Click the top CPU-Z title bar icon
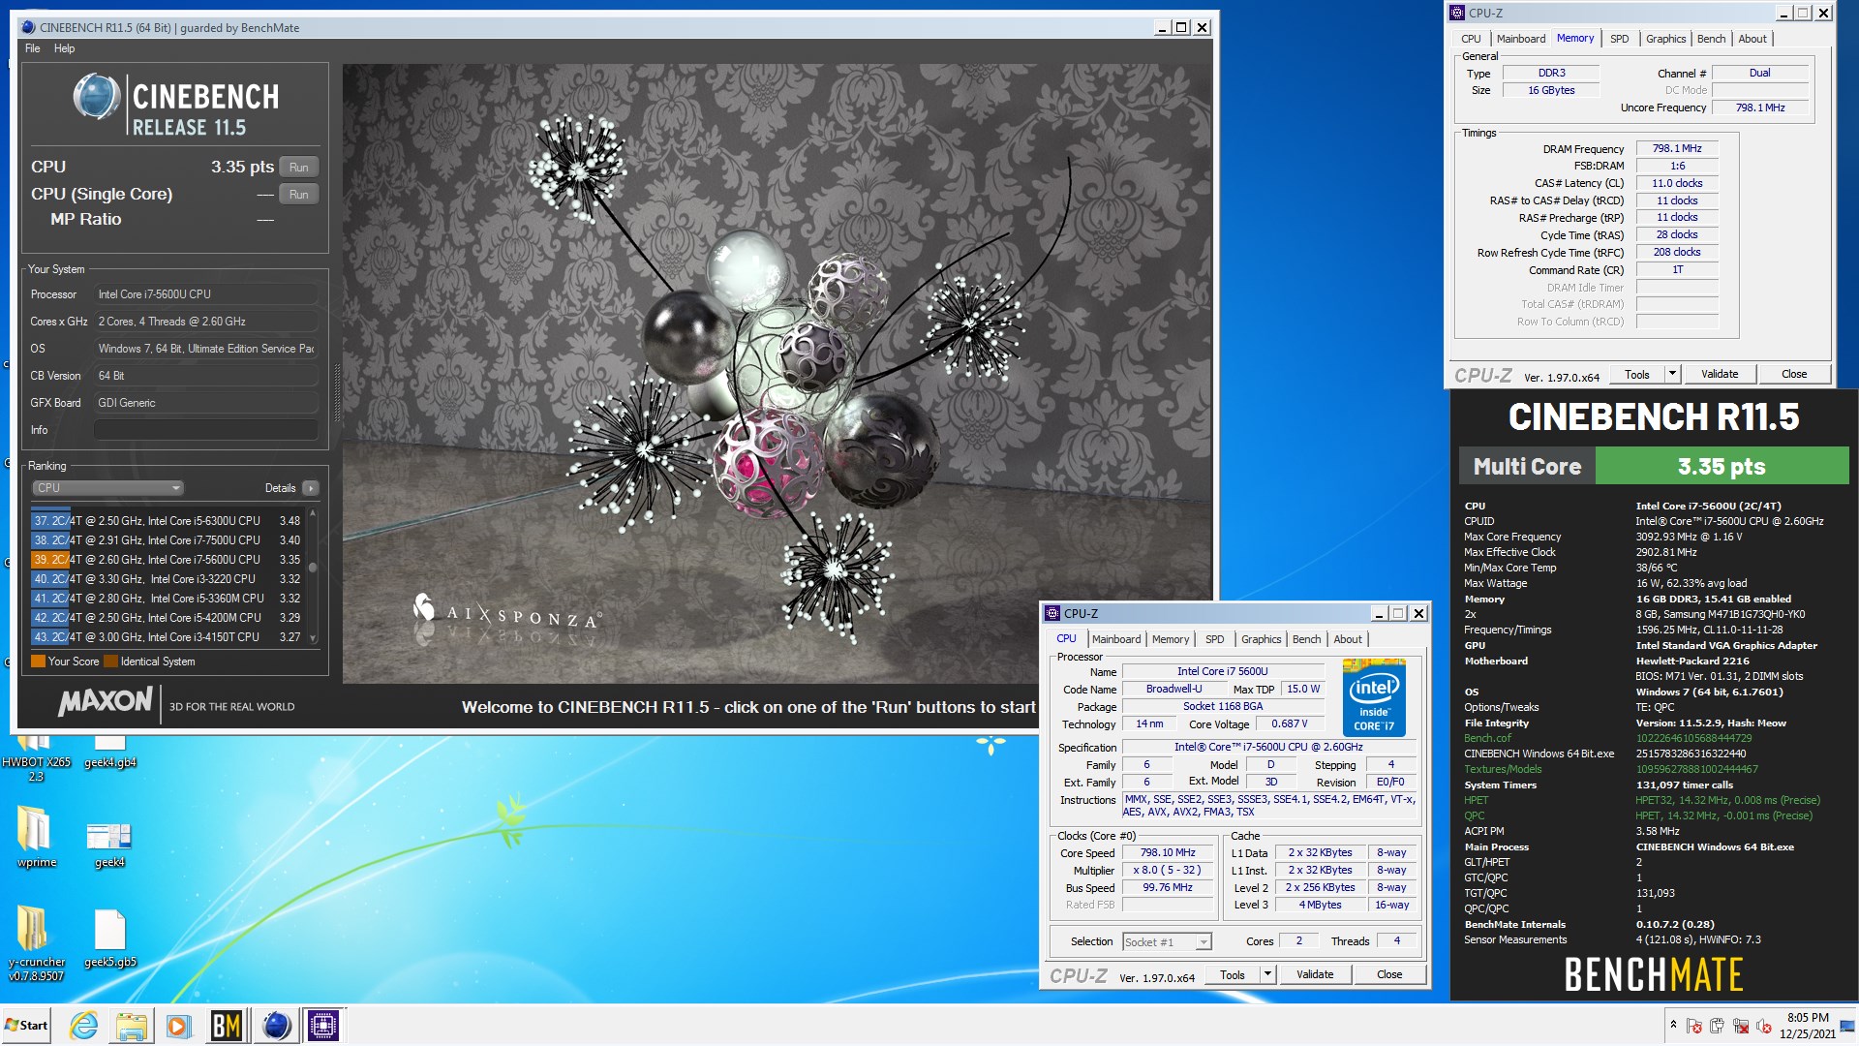Viewport: 1859px width, 1046px height. pyautogui.click(x=1457, y=13)
